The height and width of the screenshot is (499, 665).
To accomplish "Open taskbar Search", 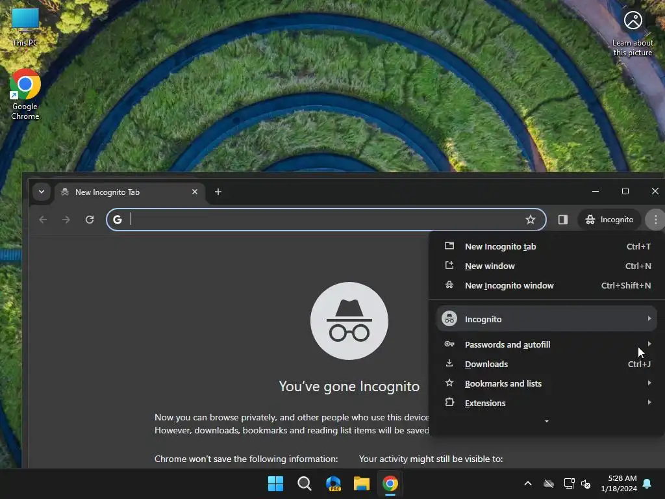I will click(304, 483).
